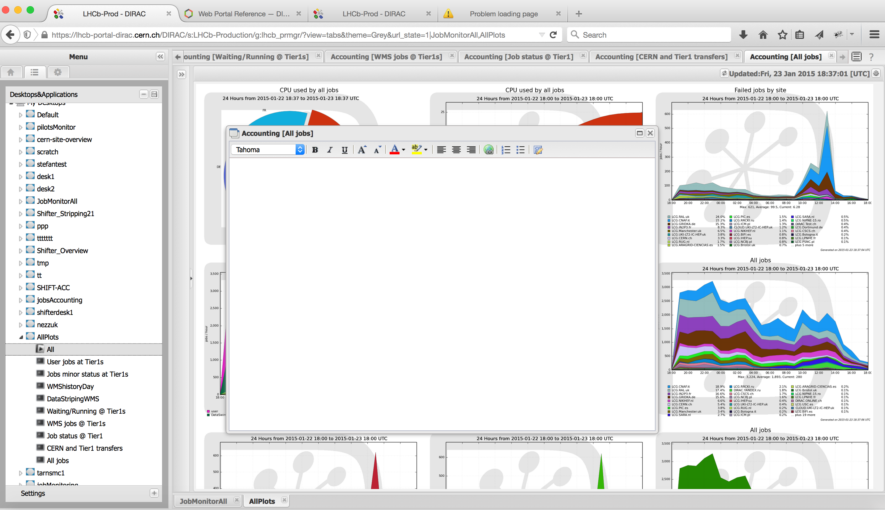Expand the Default desktop tree node
Screen dimensions: 885x510
point(20,115)
